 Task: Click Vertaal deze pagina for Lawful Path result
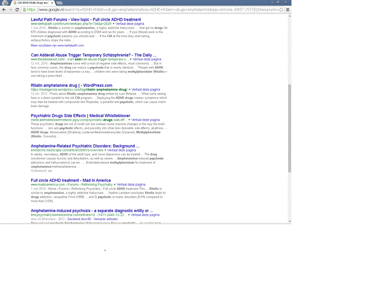pyautogui.click(x=130, y=24)
